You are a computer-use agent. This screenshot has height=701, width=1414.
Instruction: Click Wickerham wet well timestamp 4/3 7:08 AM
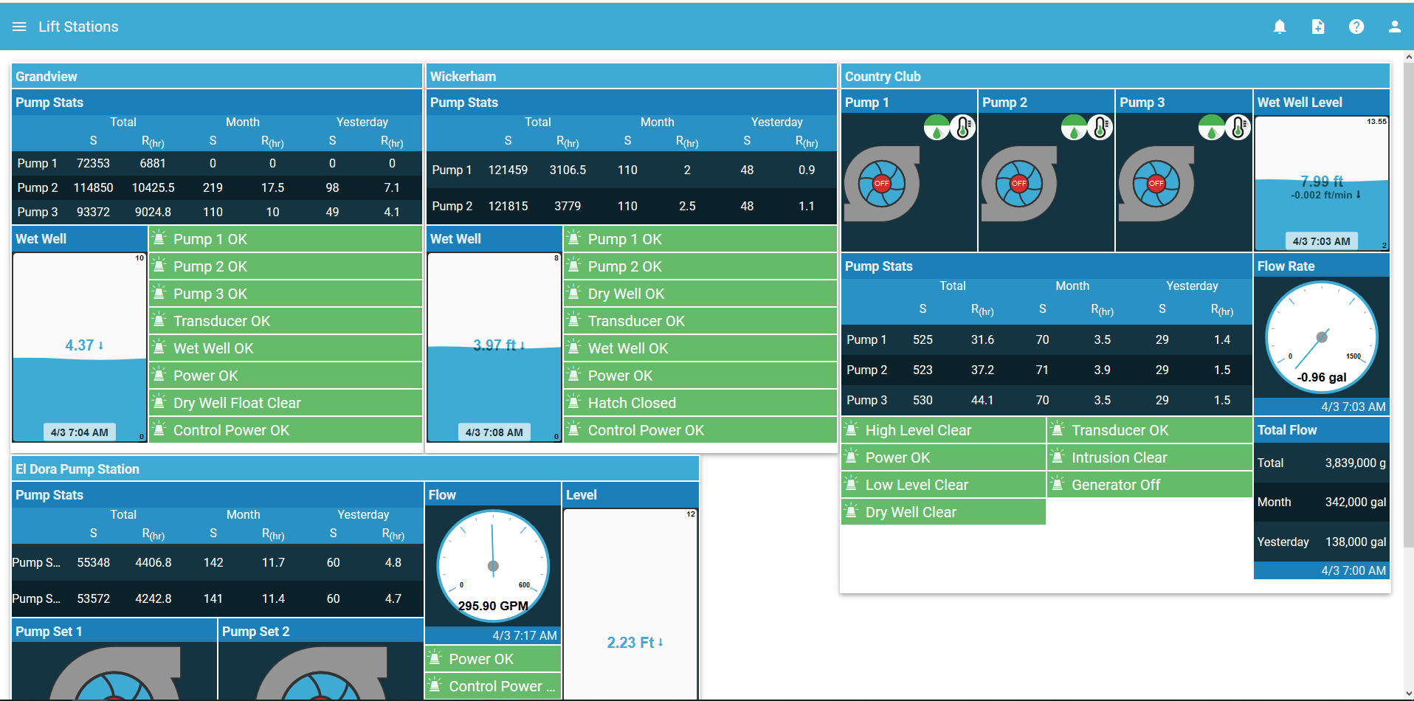click(494, 432)
